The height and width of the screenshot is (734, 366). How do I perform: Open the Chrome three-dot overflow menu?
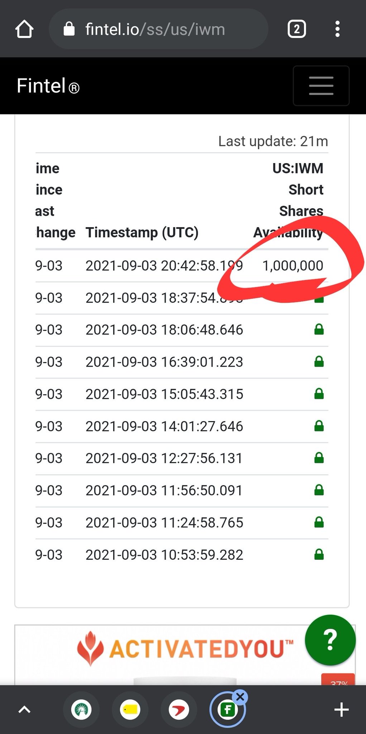click(x=337, y=29)
